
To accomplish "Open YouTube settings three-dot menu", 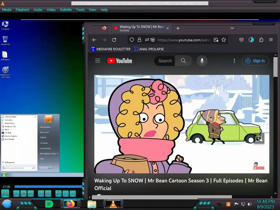I will [234, 61].
